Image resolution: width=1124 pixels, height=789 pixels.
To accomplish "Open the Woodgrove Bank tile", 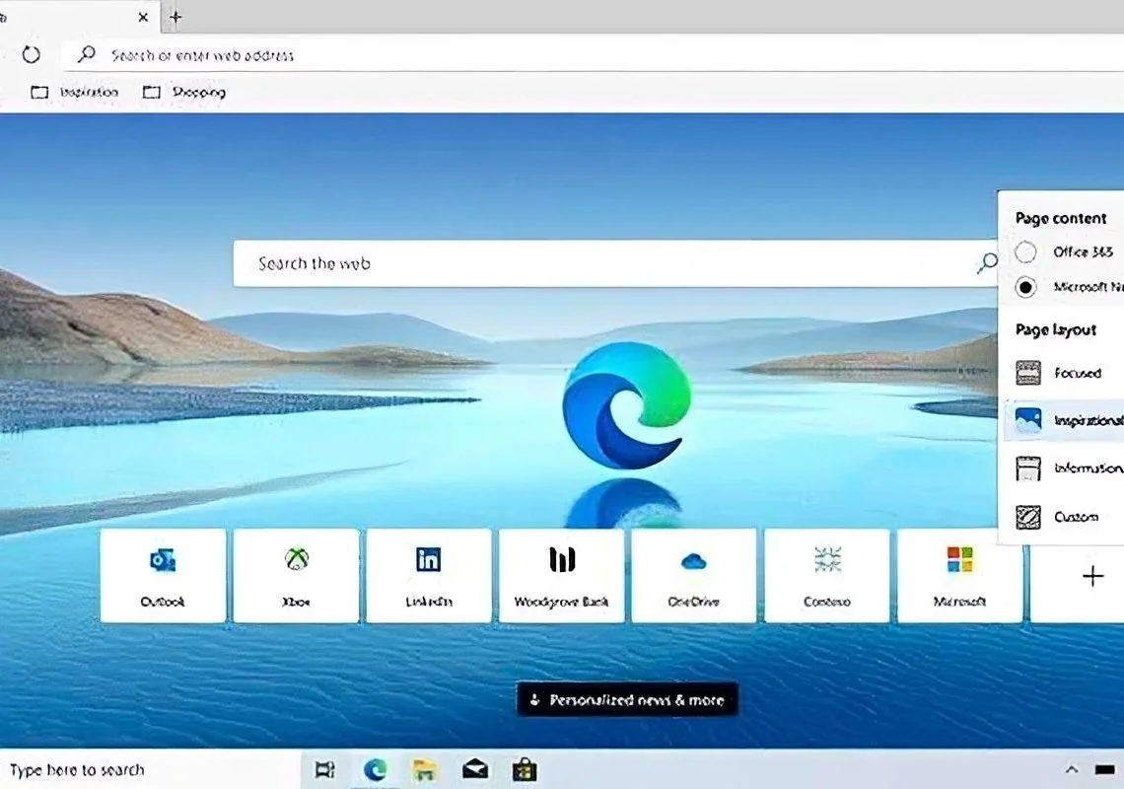I will (561, 575).
